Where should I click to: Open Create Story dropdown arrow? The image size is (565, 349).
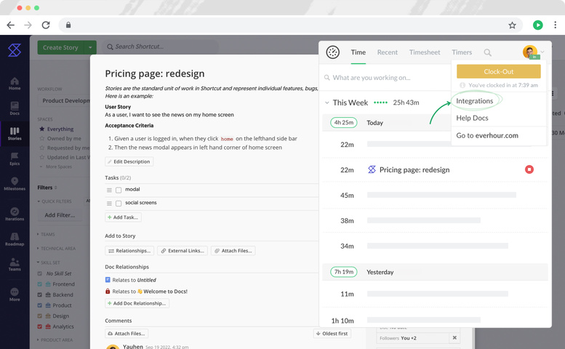(90, 47)
